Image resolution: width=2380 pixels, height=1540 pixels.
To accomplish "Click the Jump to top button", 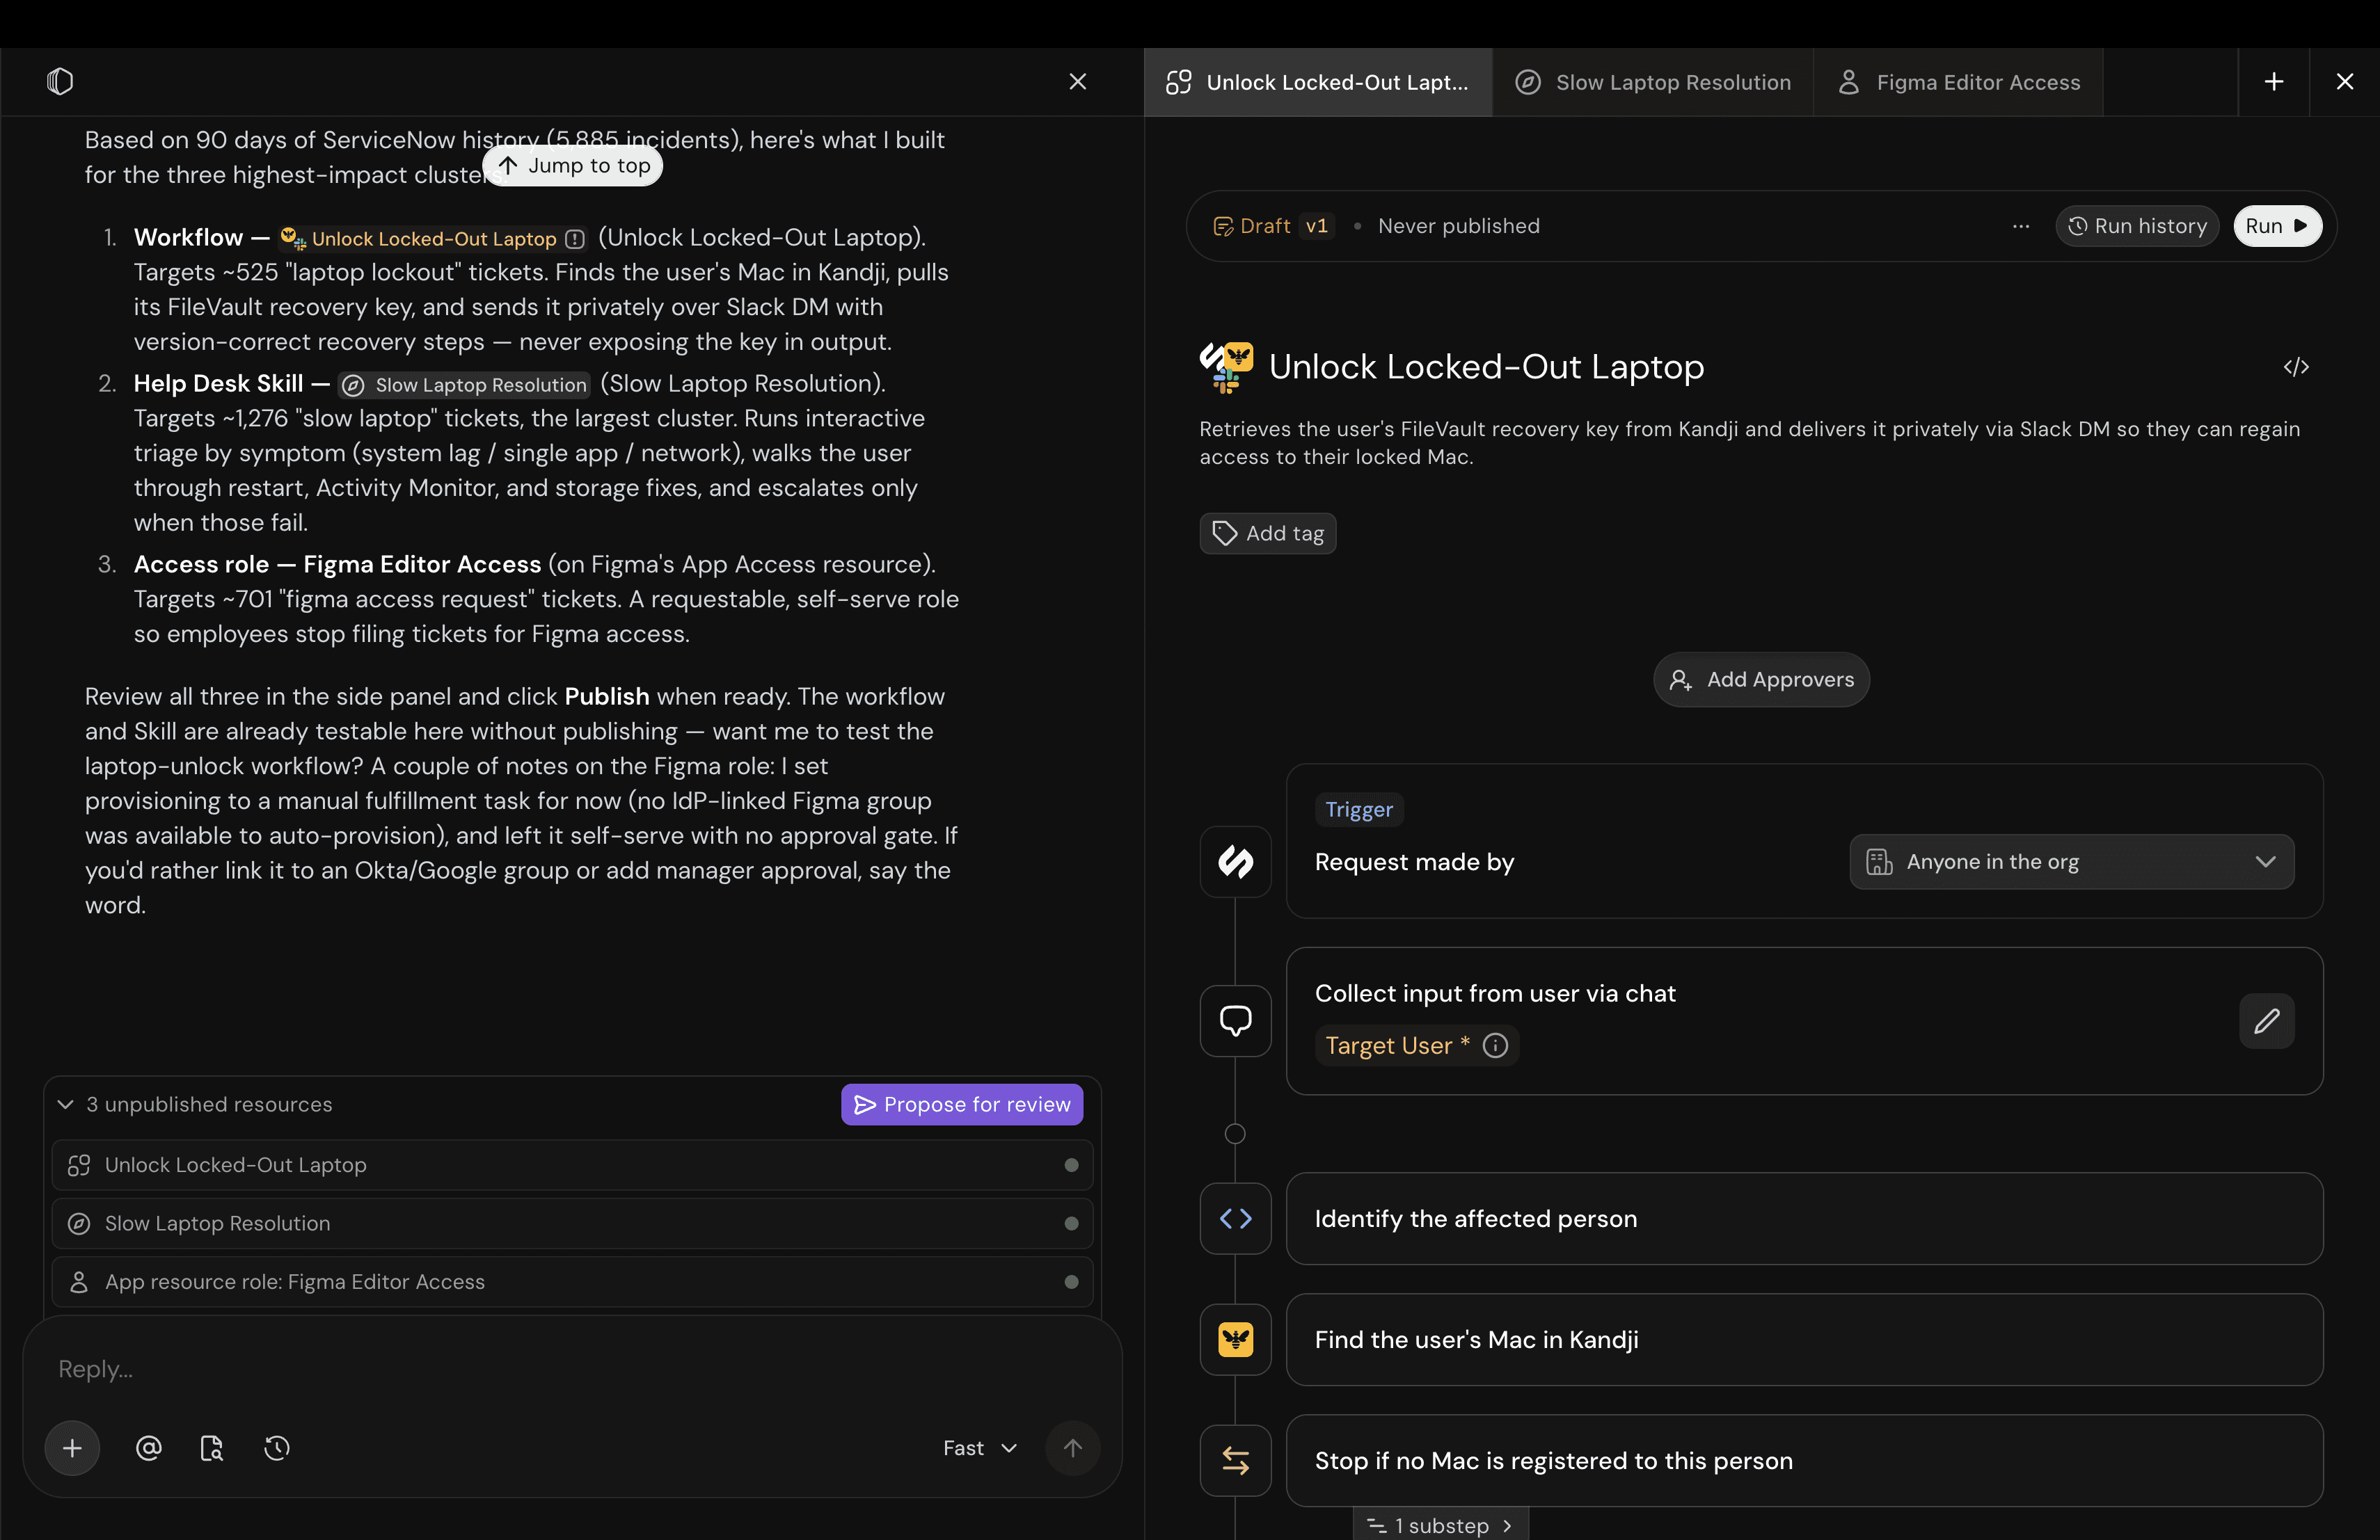I will (x=573, y=165).
